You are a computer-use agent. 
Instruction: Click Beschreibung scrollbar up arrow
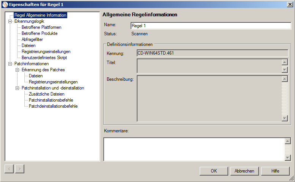(285, 79)
